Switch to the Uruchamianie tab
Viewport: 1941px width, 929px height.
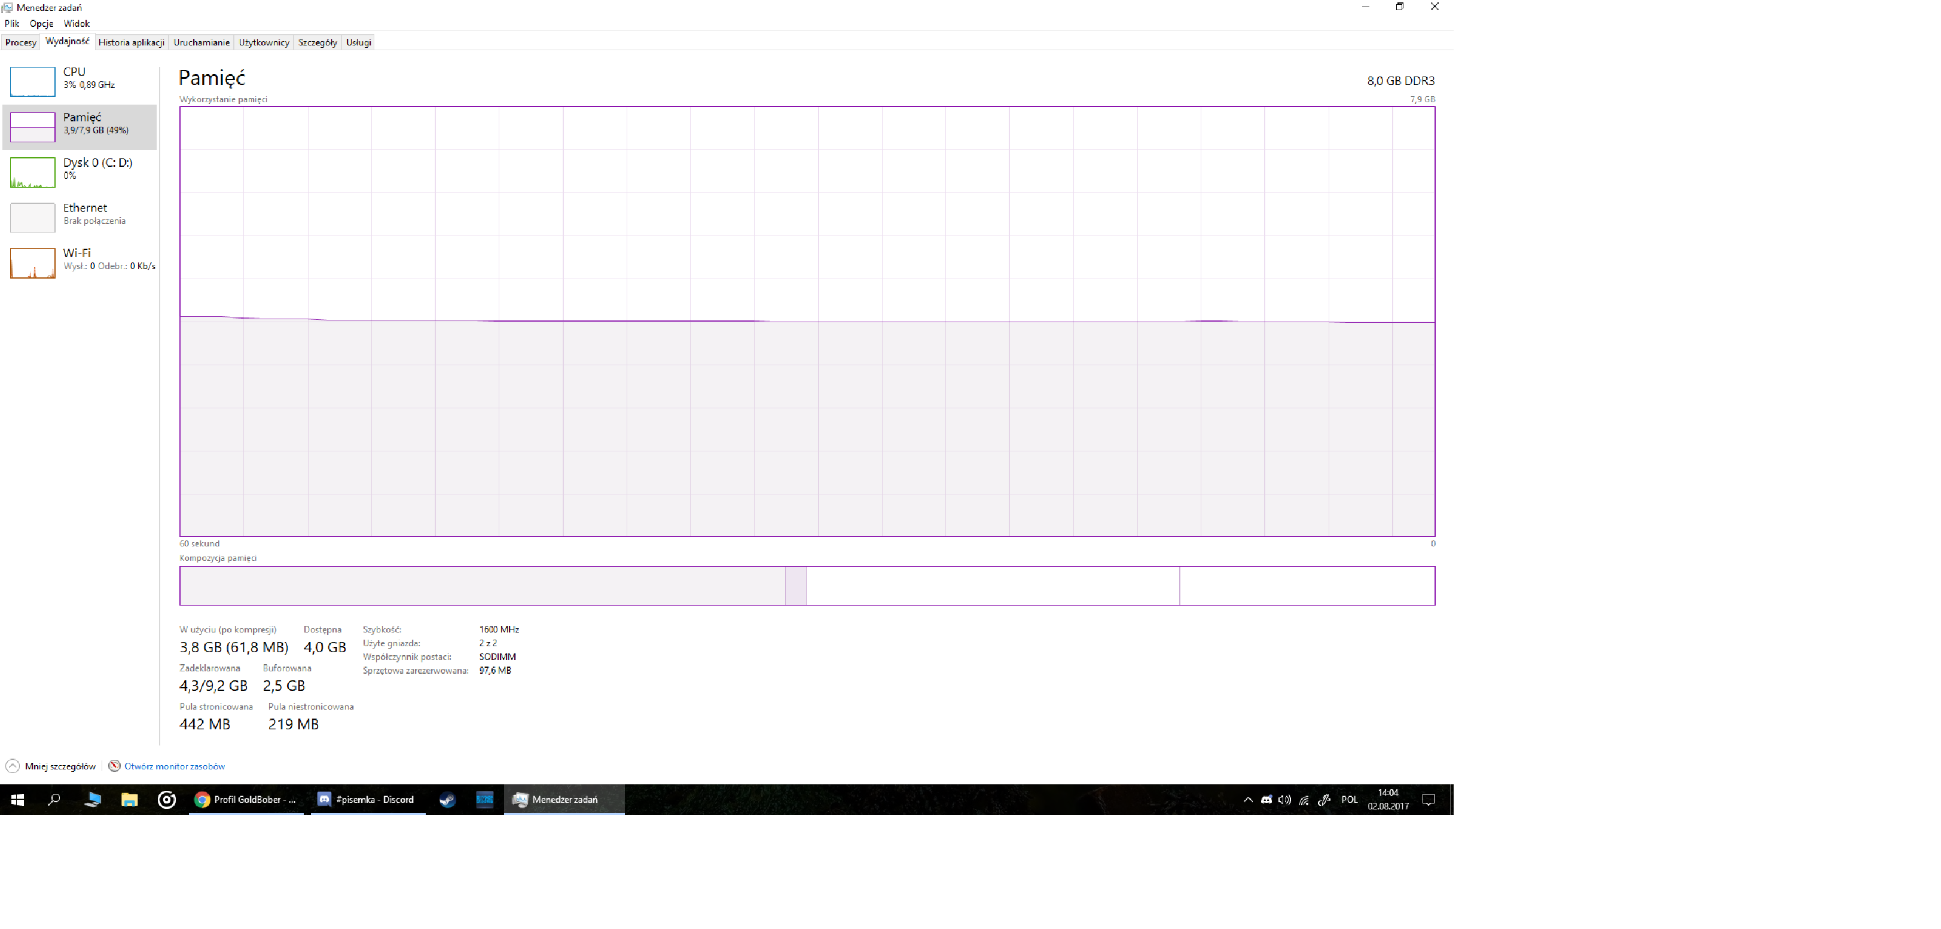pyautogui.click(x=201, y=42)
